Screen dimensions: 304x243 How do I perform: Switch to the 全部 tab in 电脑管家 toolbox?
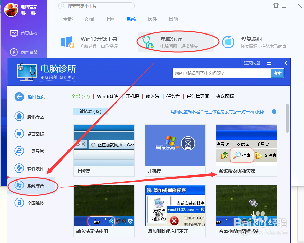point(68,19)
